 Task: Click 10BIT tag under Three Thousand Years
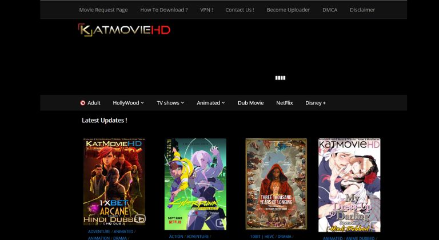[x=256, y=237]
